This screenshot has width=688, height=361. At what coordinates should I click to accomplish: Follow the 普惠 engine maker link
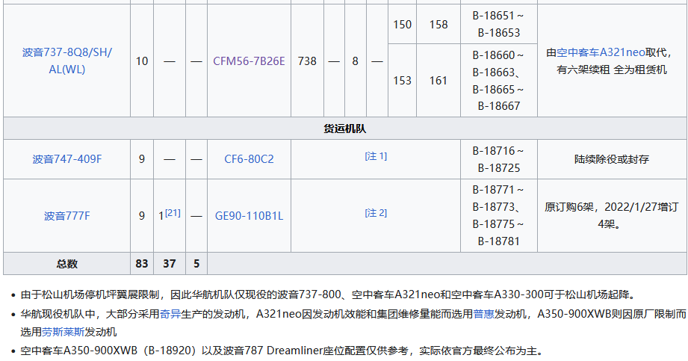pos(483,314)
